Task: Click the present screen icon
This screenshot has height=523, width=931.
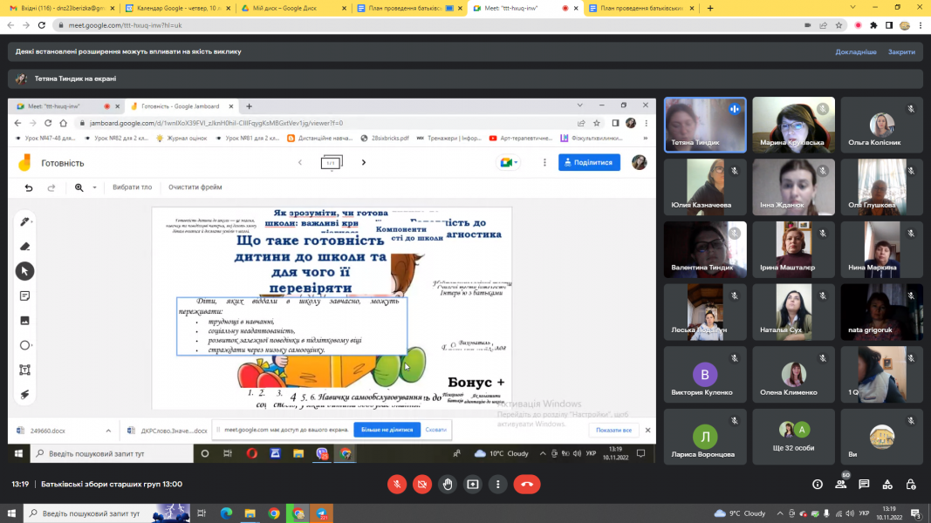Action: [x=473, y=484]
